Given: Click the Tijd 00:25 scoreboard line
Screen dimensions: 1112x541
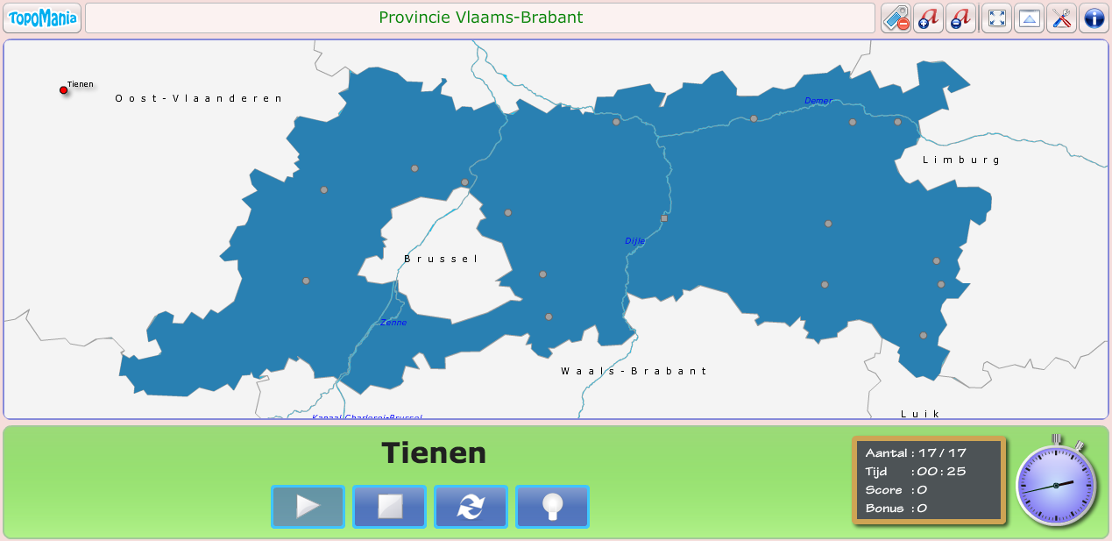Looking at the screenshot, I should click(x=916, y=472).
